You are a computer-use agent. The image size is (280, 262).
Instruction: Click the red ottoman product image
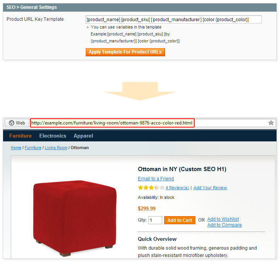75,218
